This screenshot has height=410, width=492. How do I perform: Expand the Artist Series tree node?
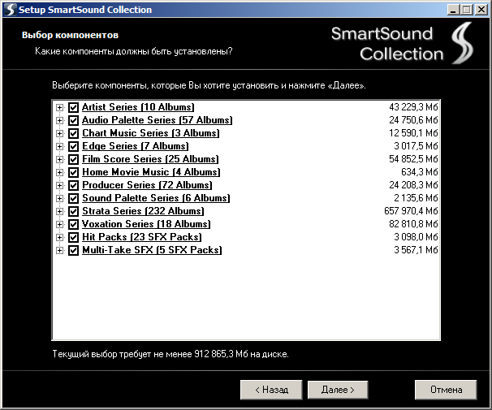[59, 108]
